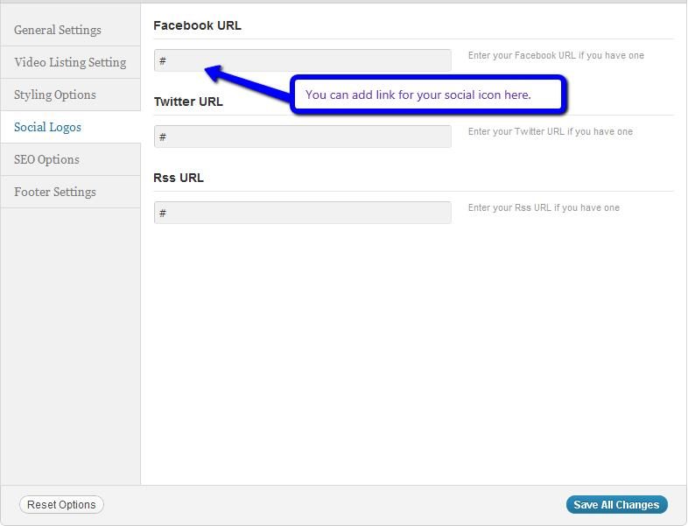The height and width of the screenshot is (526, 688).
Task: Click hint 'Enter your Rss URL if you have one'
Action: pos(544,207)
